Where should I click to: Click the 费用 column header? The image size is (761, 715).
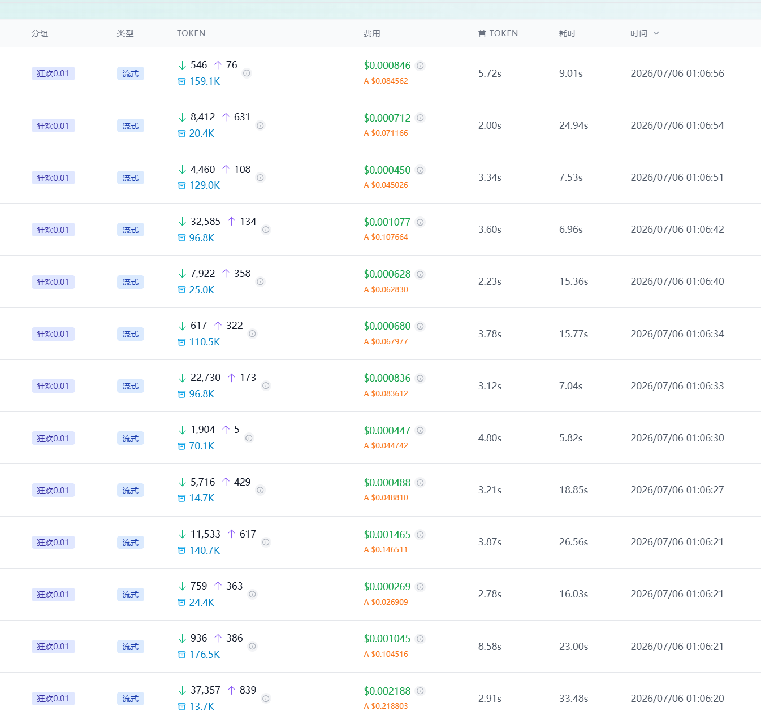(x=372, y=33)
